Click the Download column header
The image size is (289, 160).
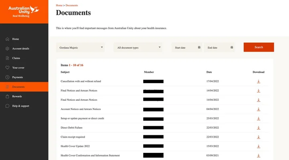(258, 72)
